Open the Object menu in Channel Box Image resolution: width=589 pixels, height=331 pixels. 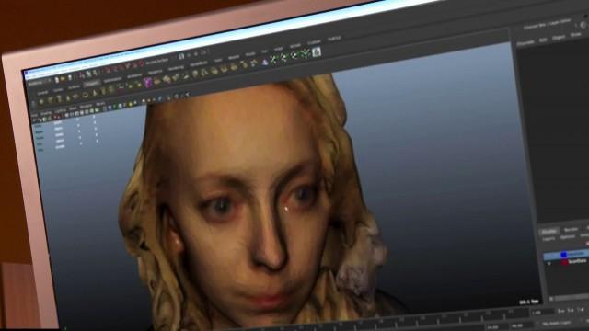(x=559, y=38)
